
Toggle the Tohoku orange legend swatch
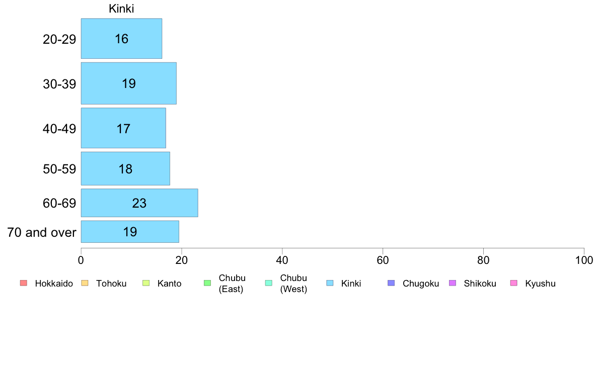[x=85, y=284]
